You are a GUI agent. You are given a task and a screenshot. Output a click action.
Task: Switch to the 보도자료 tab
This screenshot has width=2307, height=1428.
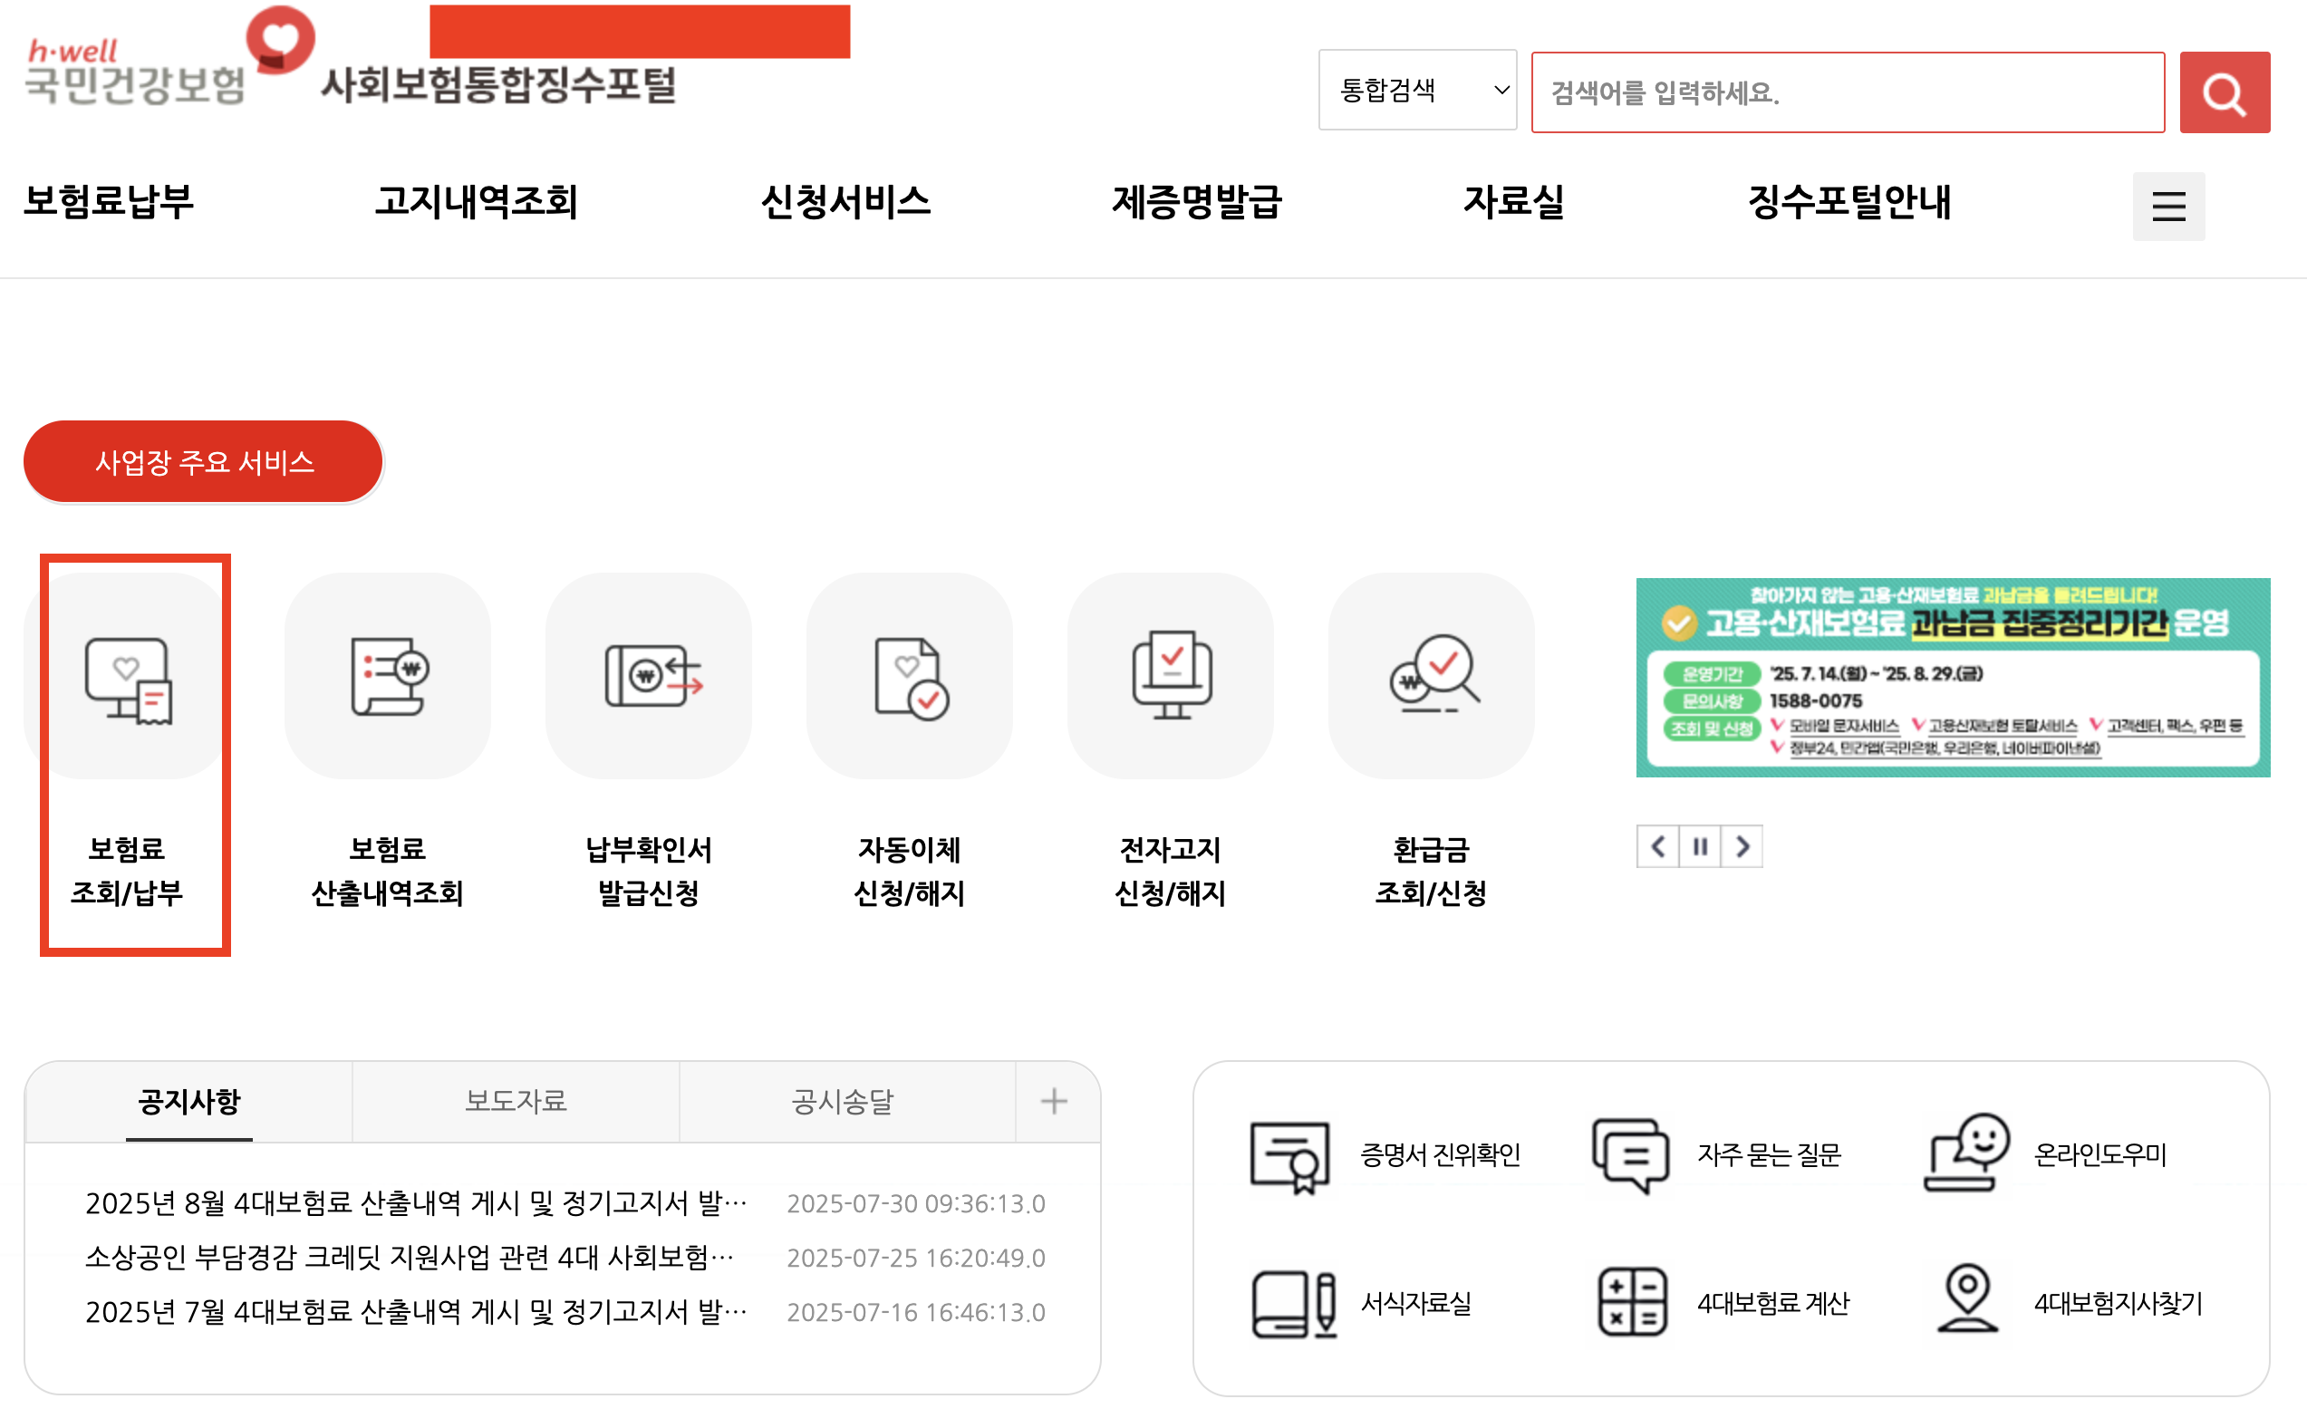click(516, 1101)
